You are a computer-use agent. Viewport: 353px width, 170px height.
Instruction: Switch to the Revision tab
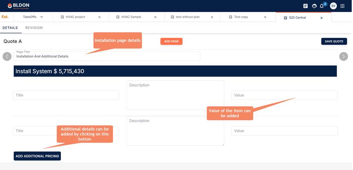click(34, 28)
